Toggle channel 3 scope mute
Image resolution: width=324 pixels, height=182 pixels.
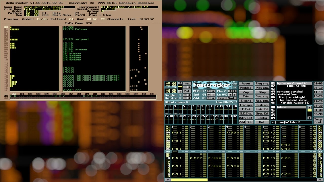(x=176, y=109)
